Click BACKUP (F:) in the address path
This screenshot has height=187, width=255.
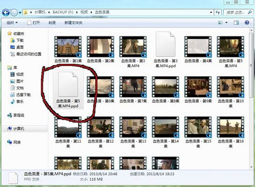tap(63, 12)
